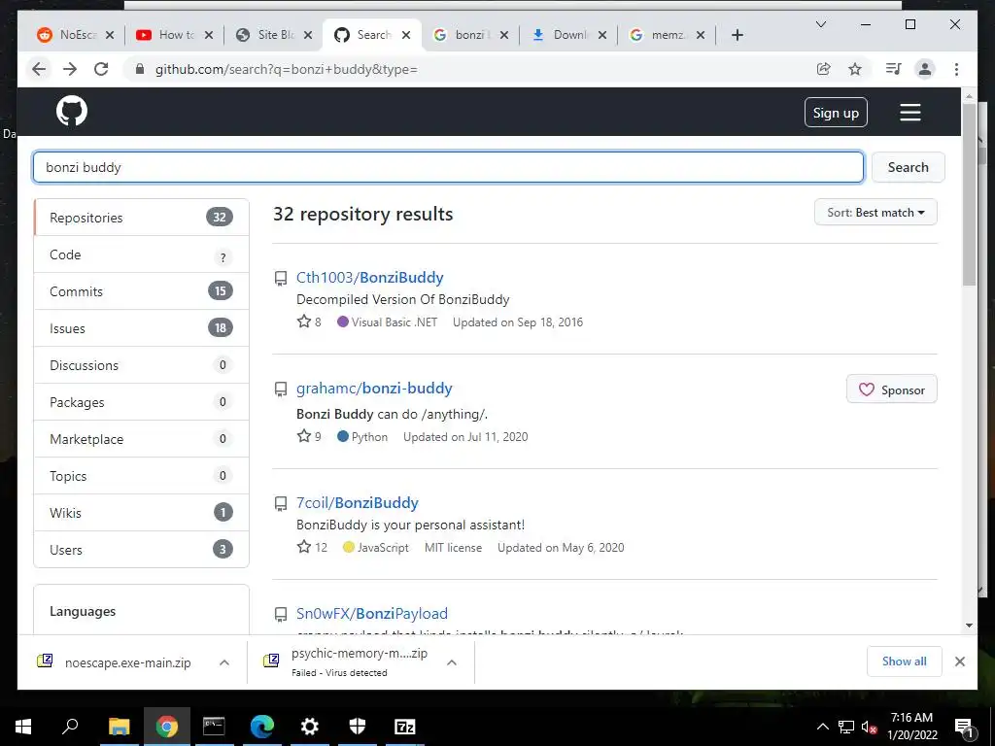995x746 pixels.
Task: Click the page vertical scrollbar thumb
Action: [969, 193]
